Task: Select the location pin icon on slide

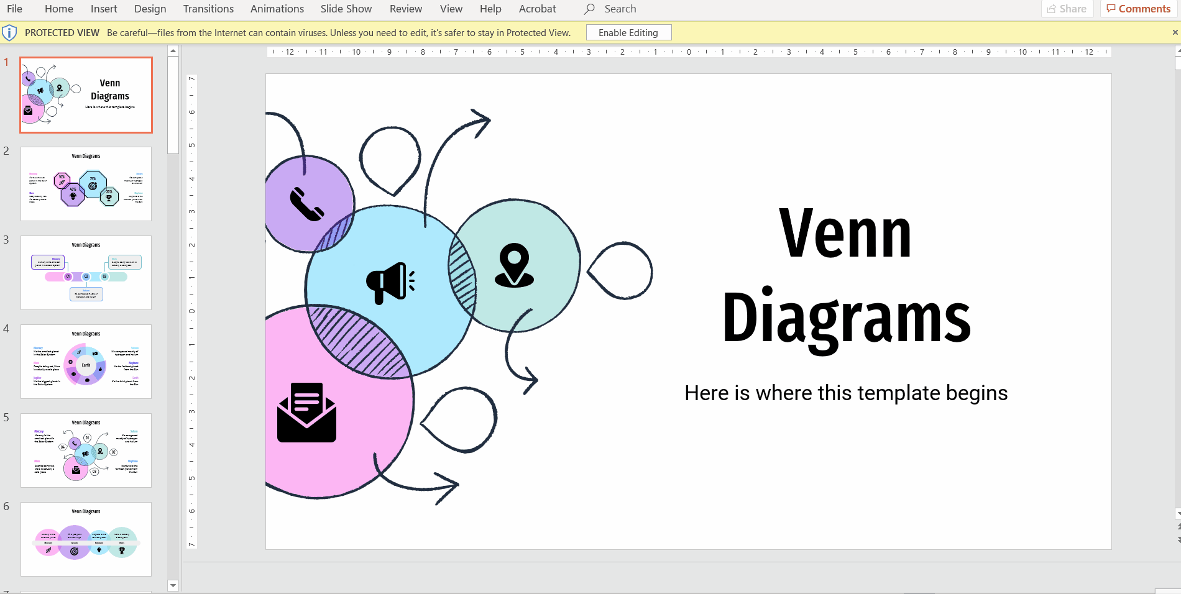Action: pyautogui.click(x=514, y=265)
